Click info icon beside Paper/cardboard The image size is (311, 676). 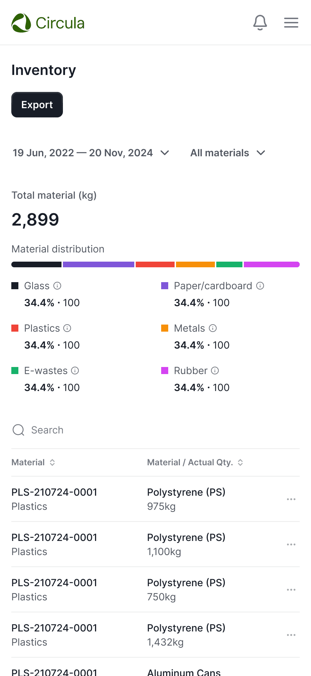(x=260, y=286)
